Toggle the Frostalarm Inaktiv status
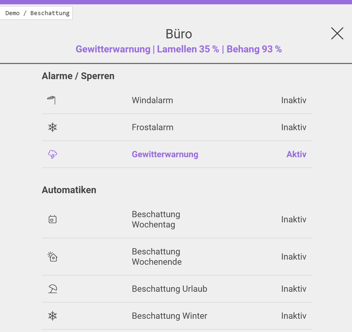The height and width of the screenshot is (332, 352). [x=294, y=127]
